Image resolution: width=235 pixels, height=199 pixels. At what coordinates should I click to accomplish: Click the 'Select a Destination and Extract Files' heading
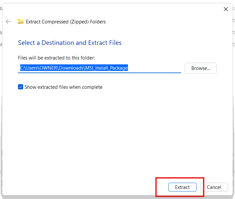[70, 43]
